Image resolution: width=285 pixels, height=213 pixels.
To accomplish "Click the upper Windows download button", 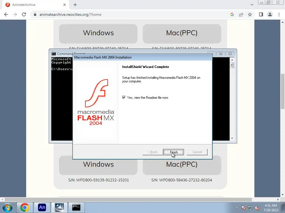I will pyautogui.click(x=98, y=34).
